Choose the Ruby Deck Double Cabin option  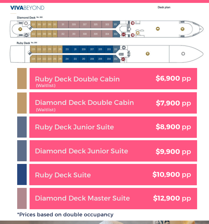click(113, 79)
